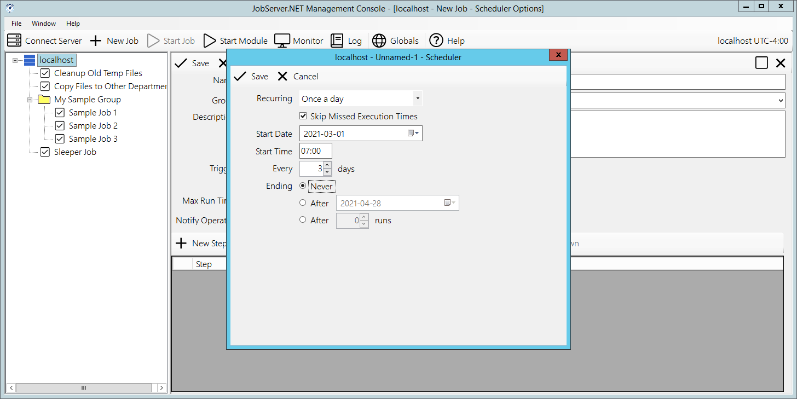Toggle the Skip Missed Execution Times checkbox
The height and width of the screenshot is (399, 797).
(303, 116)
